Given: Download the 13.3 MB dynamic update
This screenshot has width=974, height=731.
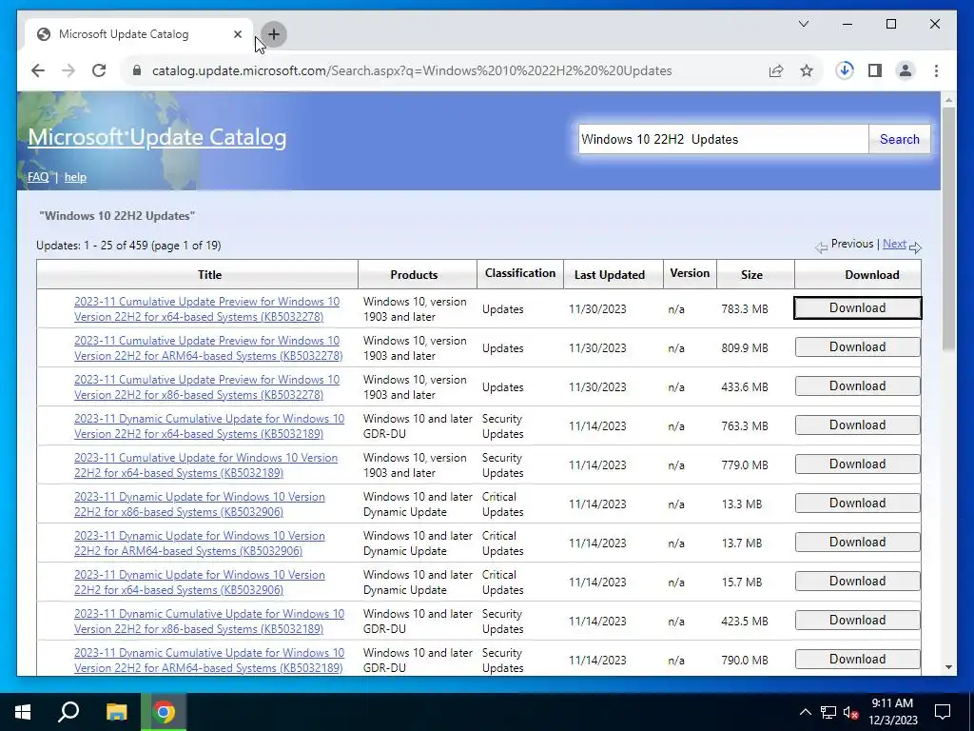Looking at the screenshot, I should tap(857, 503).
